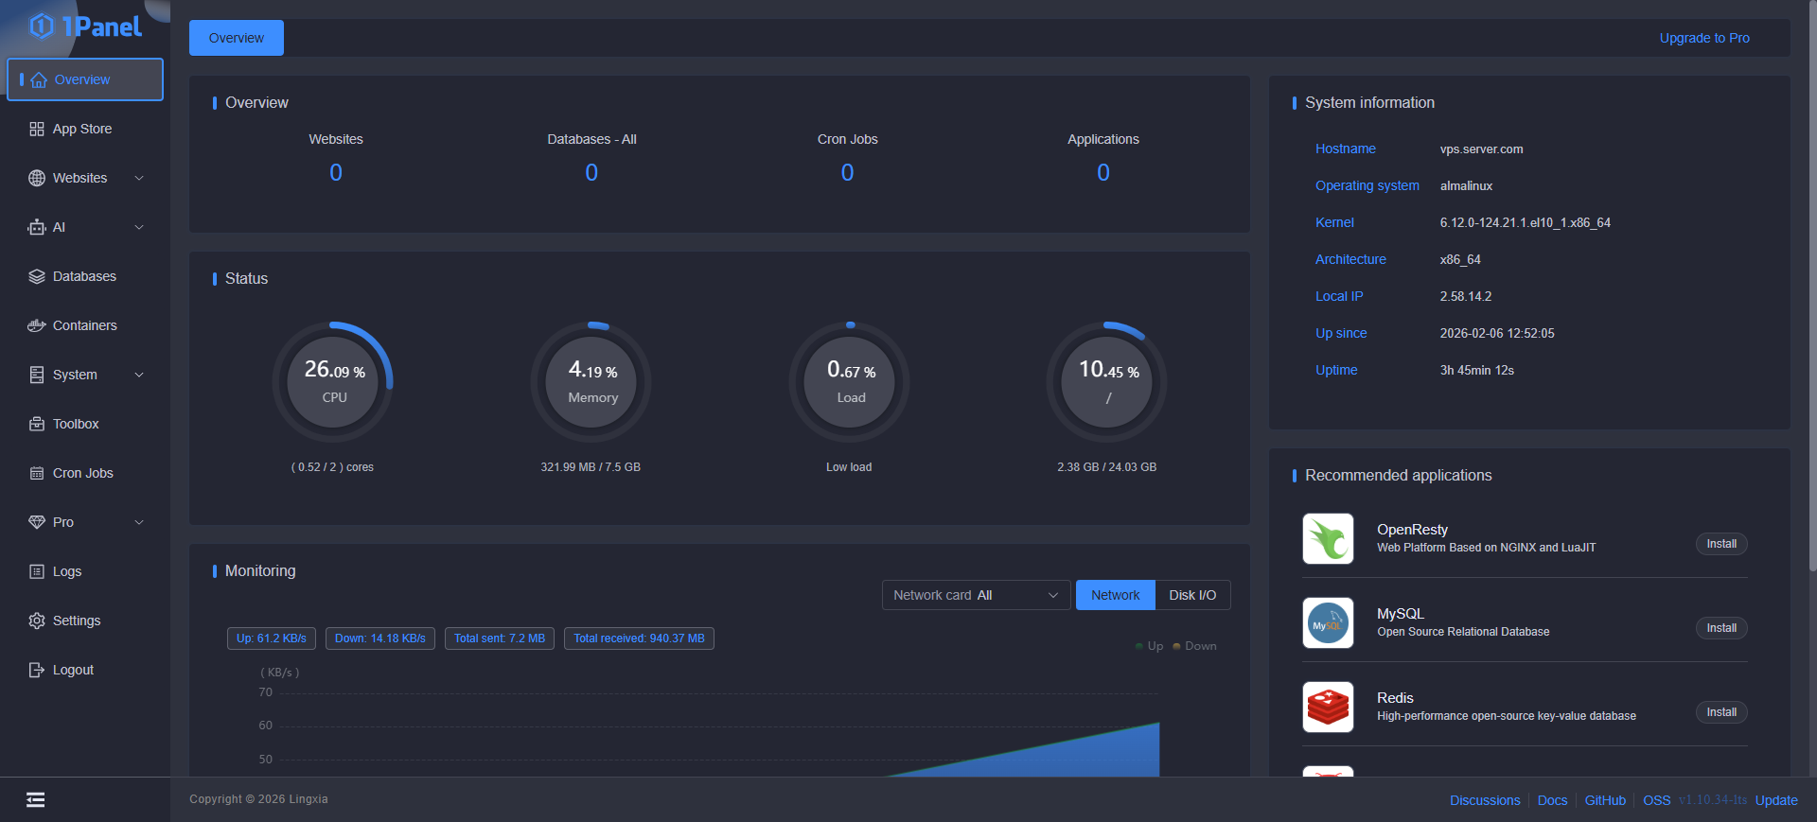This screenshot has width=1817, height=822.
Task: Switch monitoring chart to Disk I/O
Action: (1191, 595)
